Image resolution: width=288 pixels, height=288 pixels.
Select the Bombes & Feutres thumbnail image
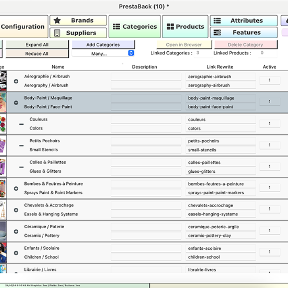3,188
